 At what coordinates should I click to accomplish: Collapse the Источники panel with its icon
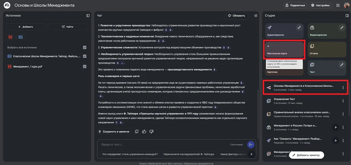[x=88, y=16]
